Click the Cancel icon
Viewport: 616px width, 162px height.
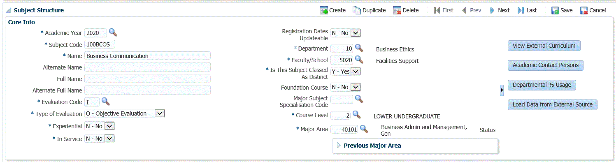pos(584,10)
